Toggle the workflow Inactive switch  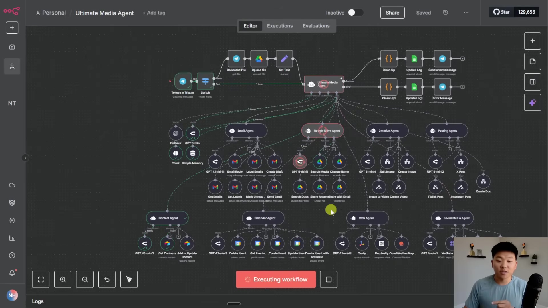point(355,13)
